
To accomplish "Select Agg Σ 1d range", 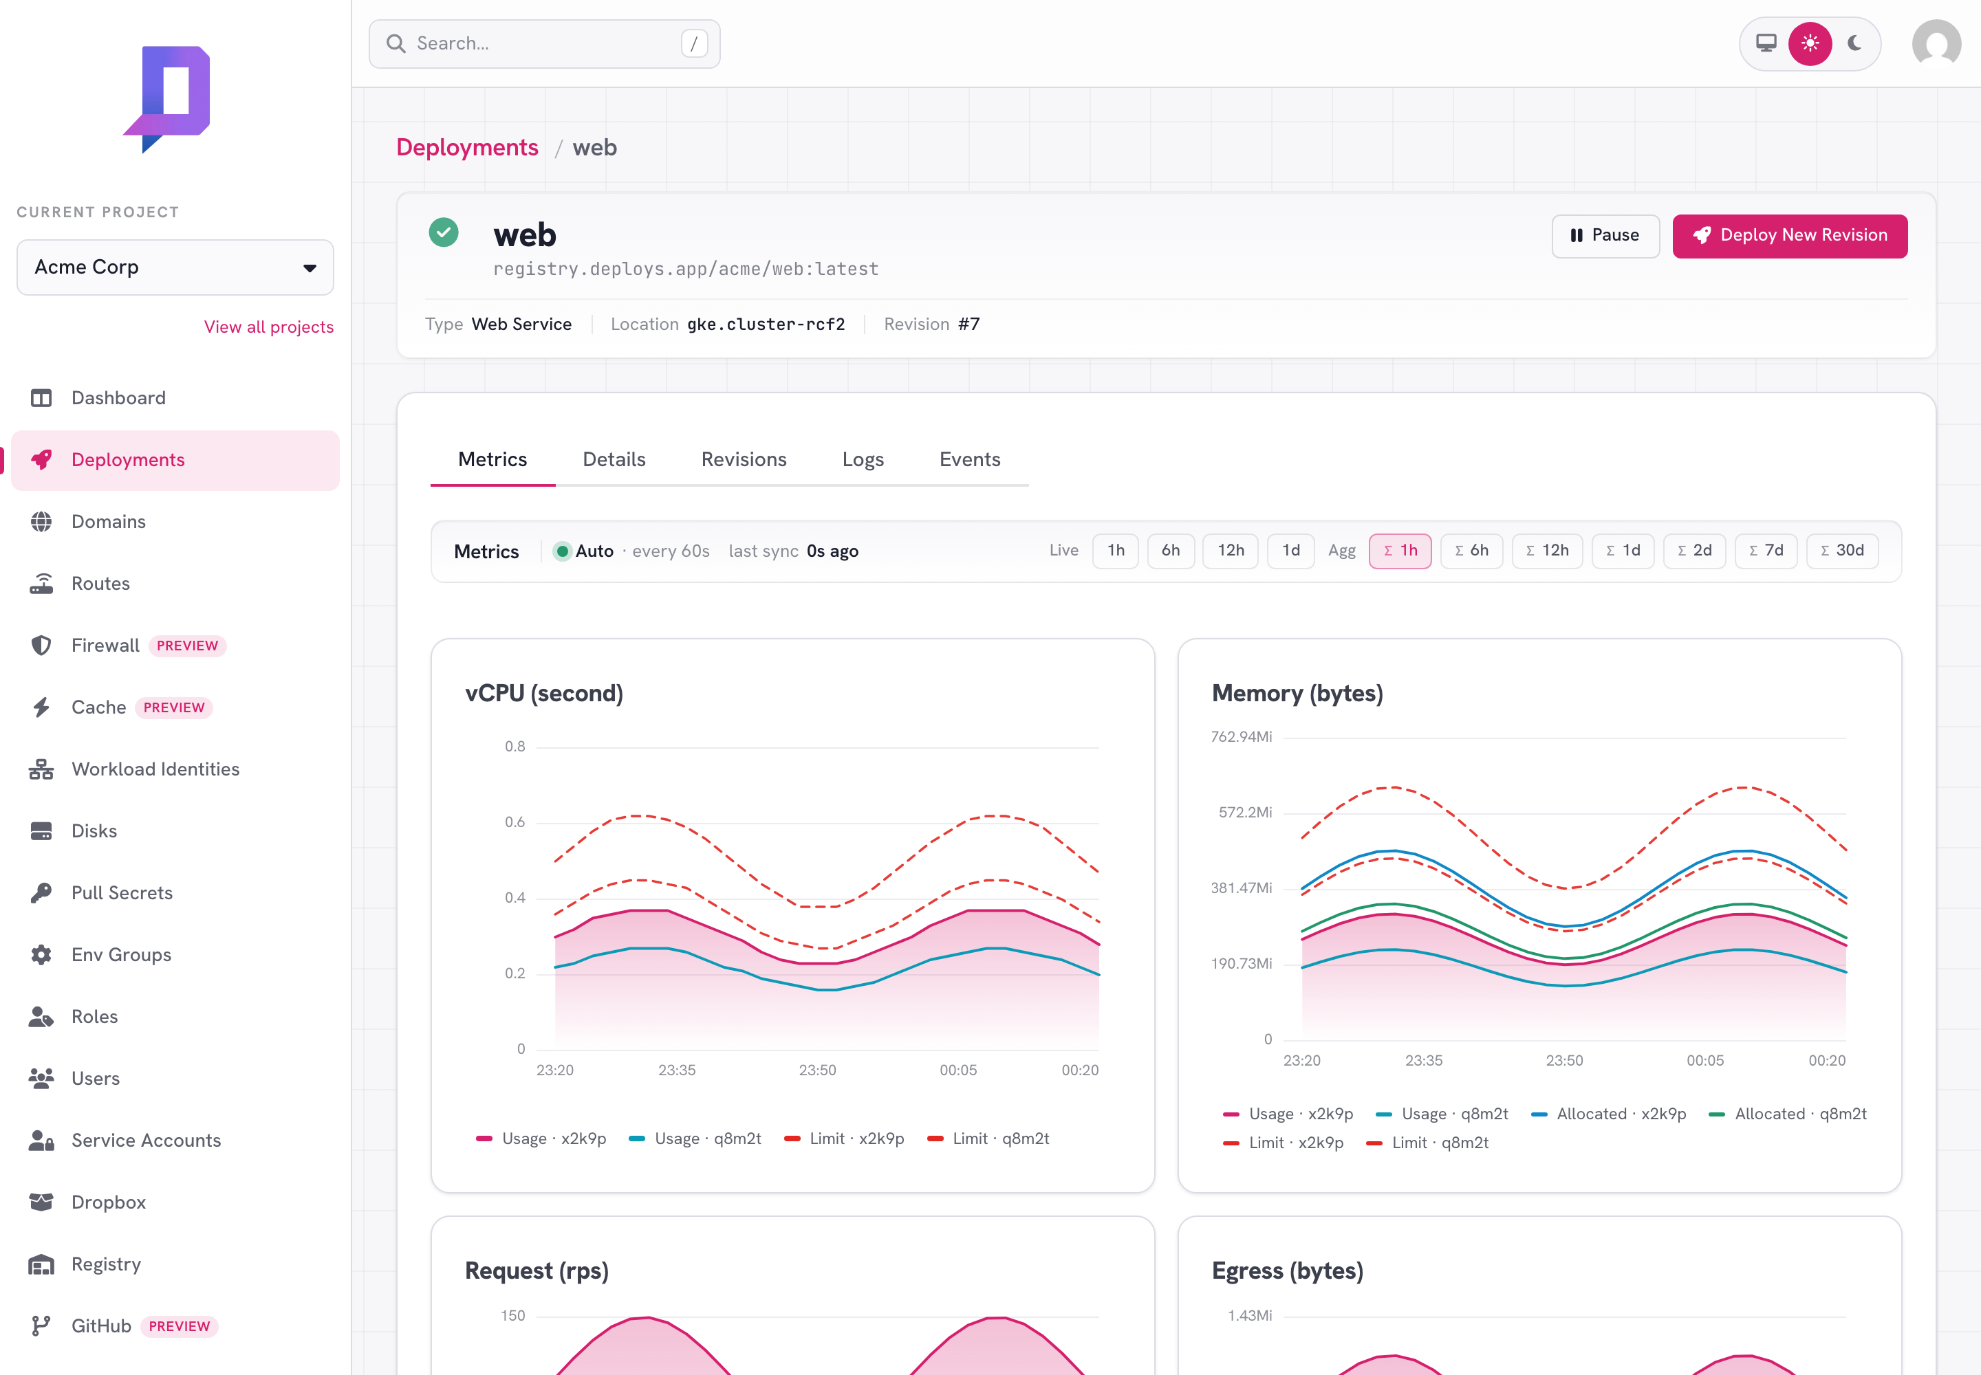I will tap(1623, 551).
